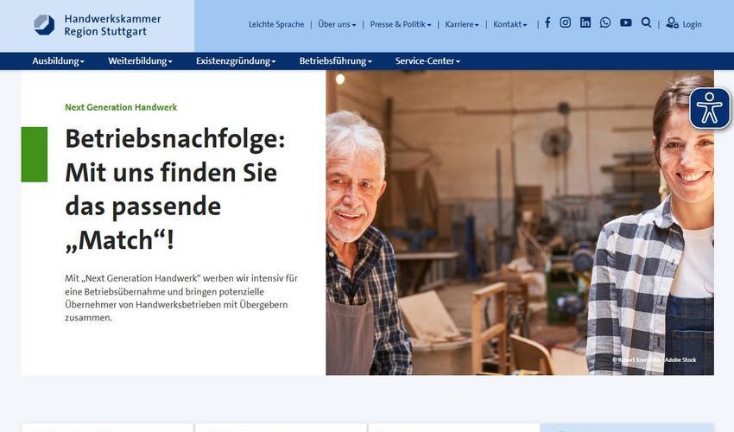Open the Instagram profile icon
Screen dimensions: 734x432
pos(566,22)
